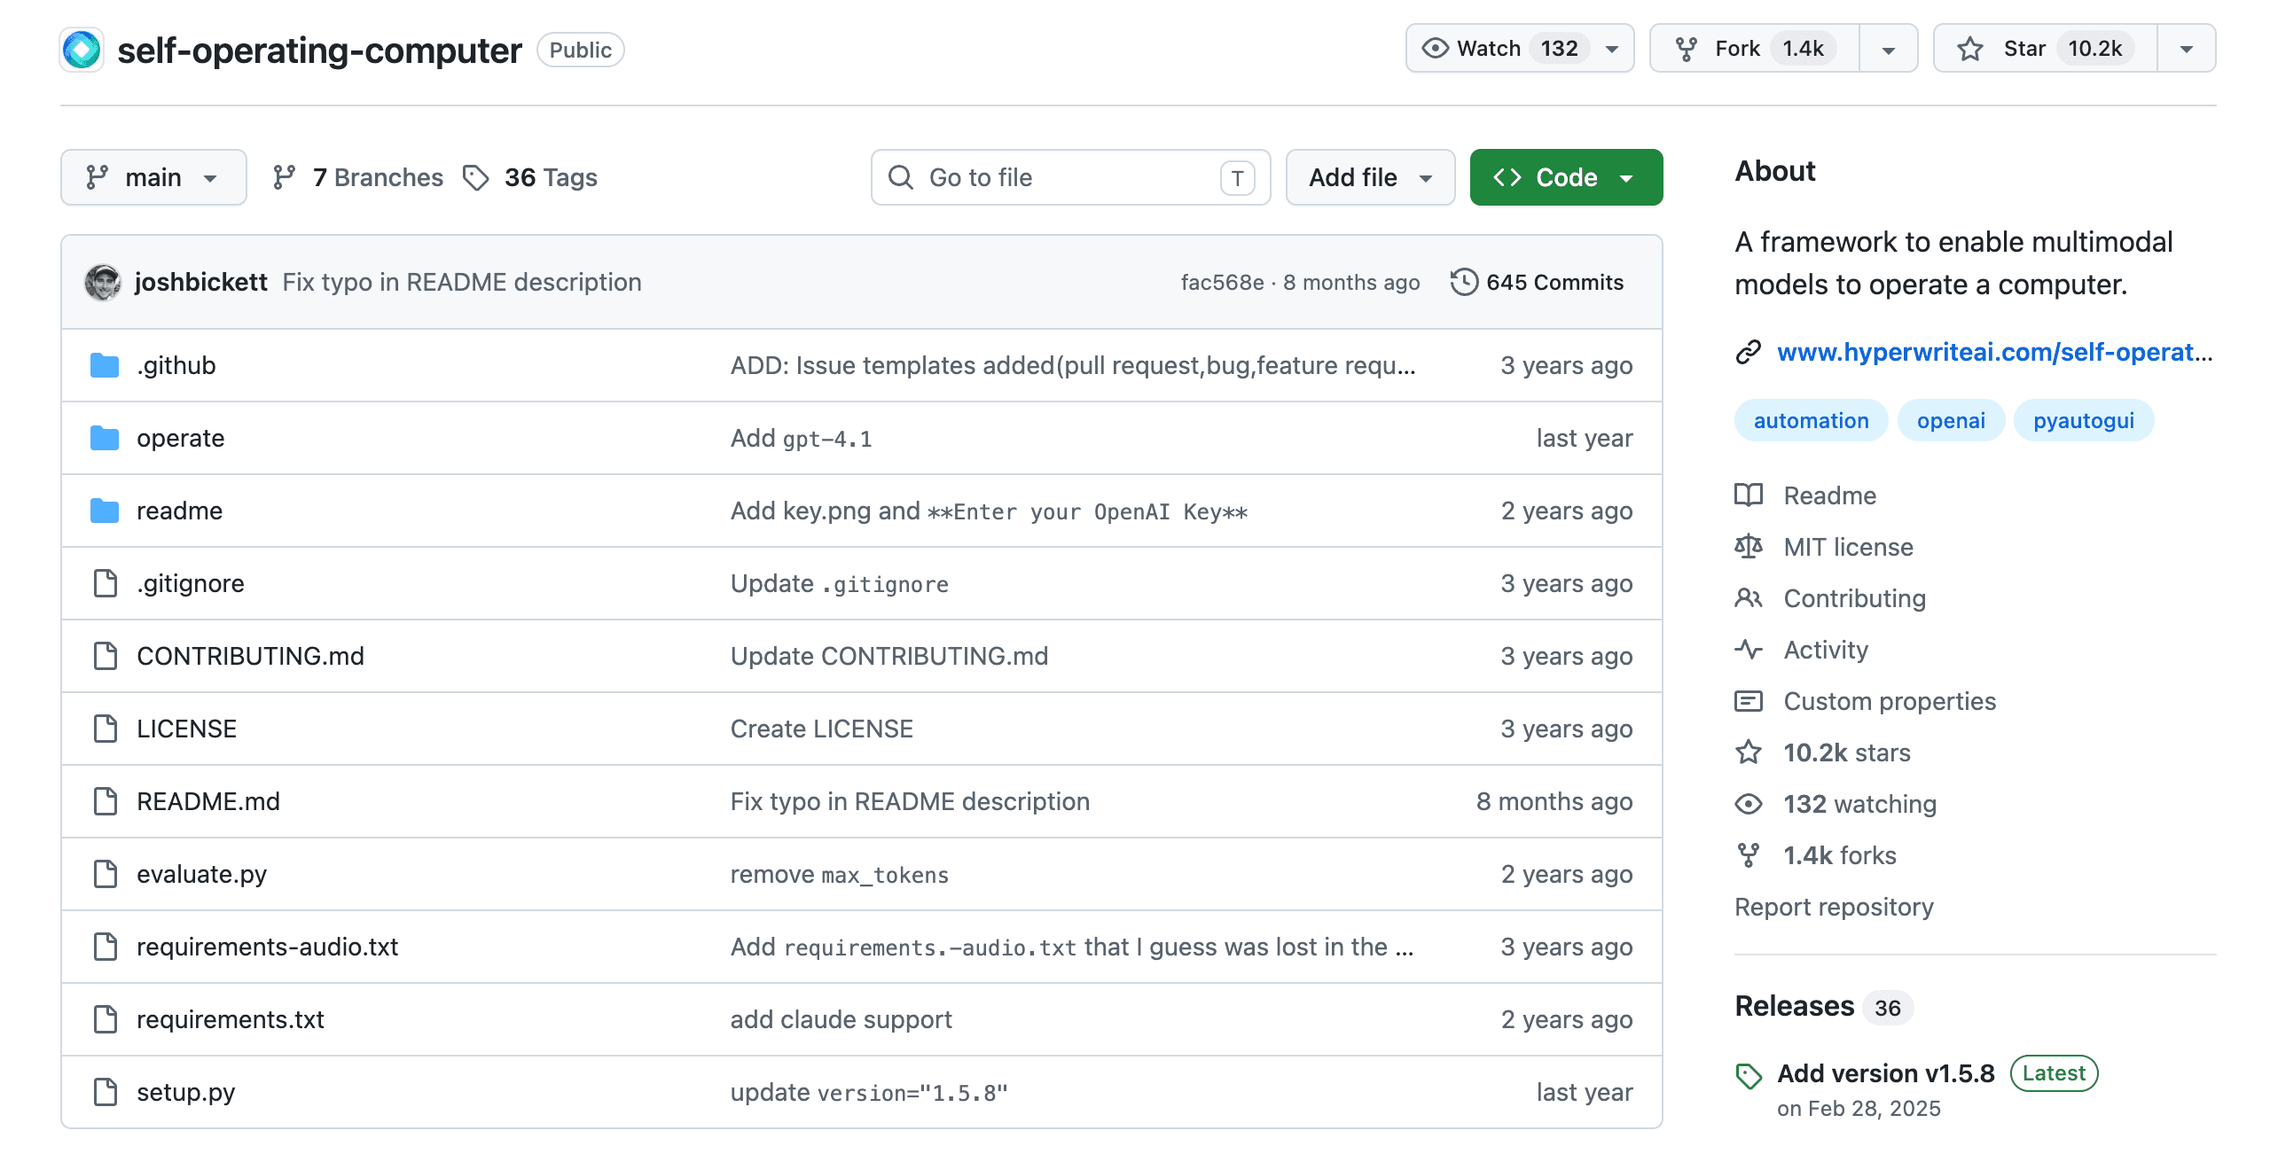Fork the repository
The height and width of the screenshot is (1154, 2270).
click(x=1755, y=48)
